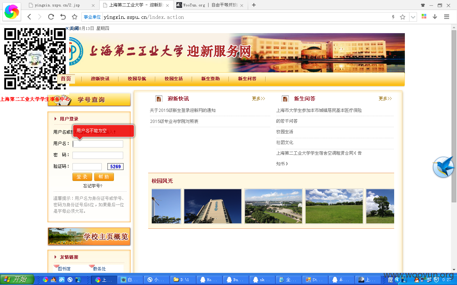
Task: Open 校园导航 navigation item
Action: pos(137,79)
